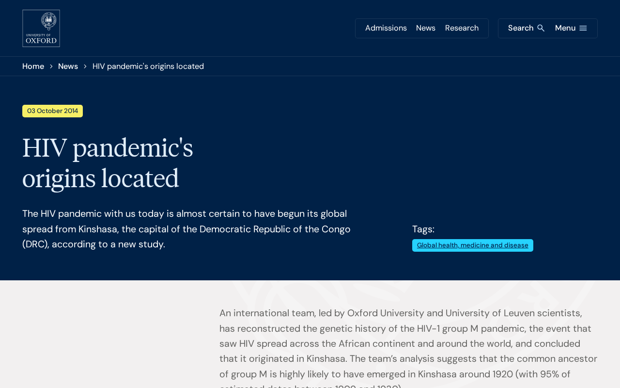Select the current breadcrumb 'HIV pandemic's origins located'

pyautogui.click(x=148, y=66)
